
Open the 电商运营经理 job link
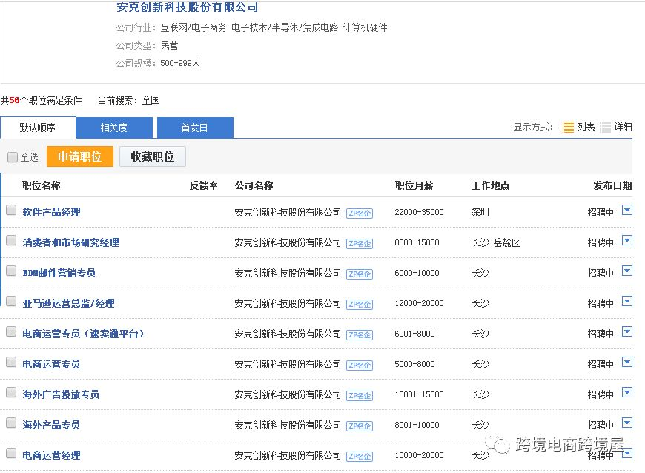tap(51, 456)
